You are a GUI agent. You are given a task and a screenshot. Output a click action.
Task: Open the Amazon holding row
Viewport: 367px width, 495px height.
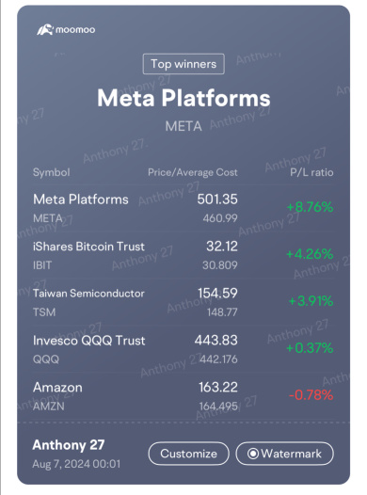tap(183, 396)
